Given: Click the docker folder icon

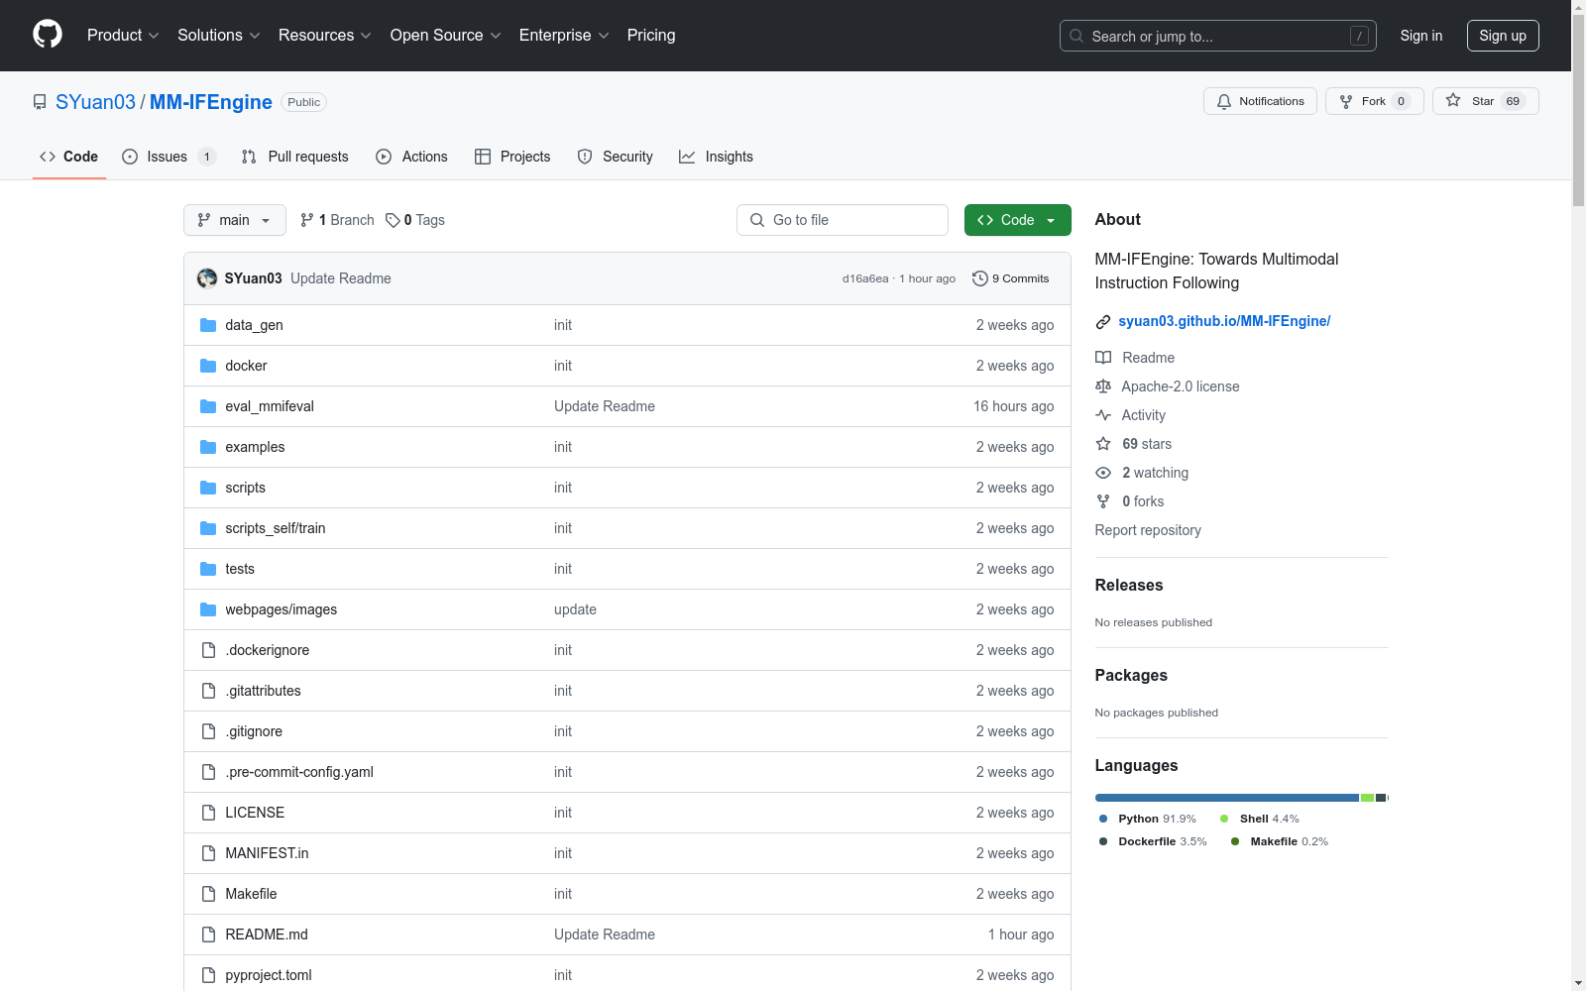Looking at the screenshot, I should tap(208, 366).
